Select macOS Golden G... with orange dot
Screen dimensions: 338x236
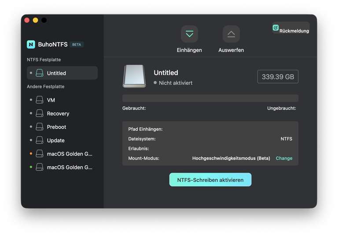62,154
